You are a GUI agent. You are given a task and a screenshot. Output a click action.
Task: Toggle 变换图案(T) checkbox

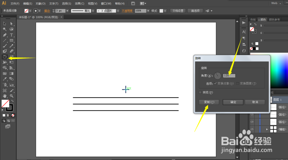tap(238, 83)
